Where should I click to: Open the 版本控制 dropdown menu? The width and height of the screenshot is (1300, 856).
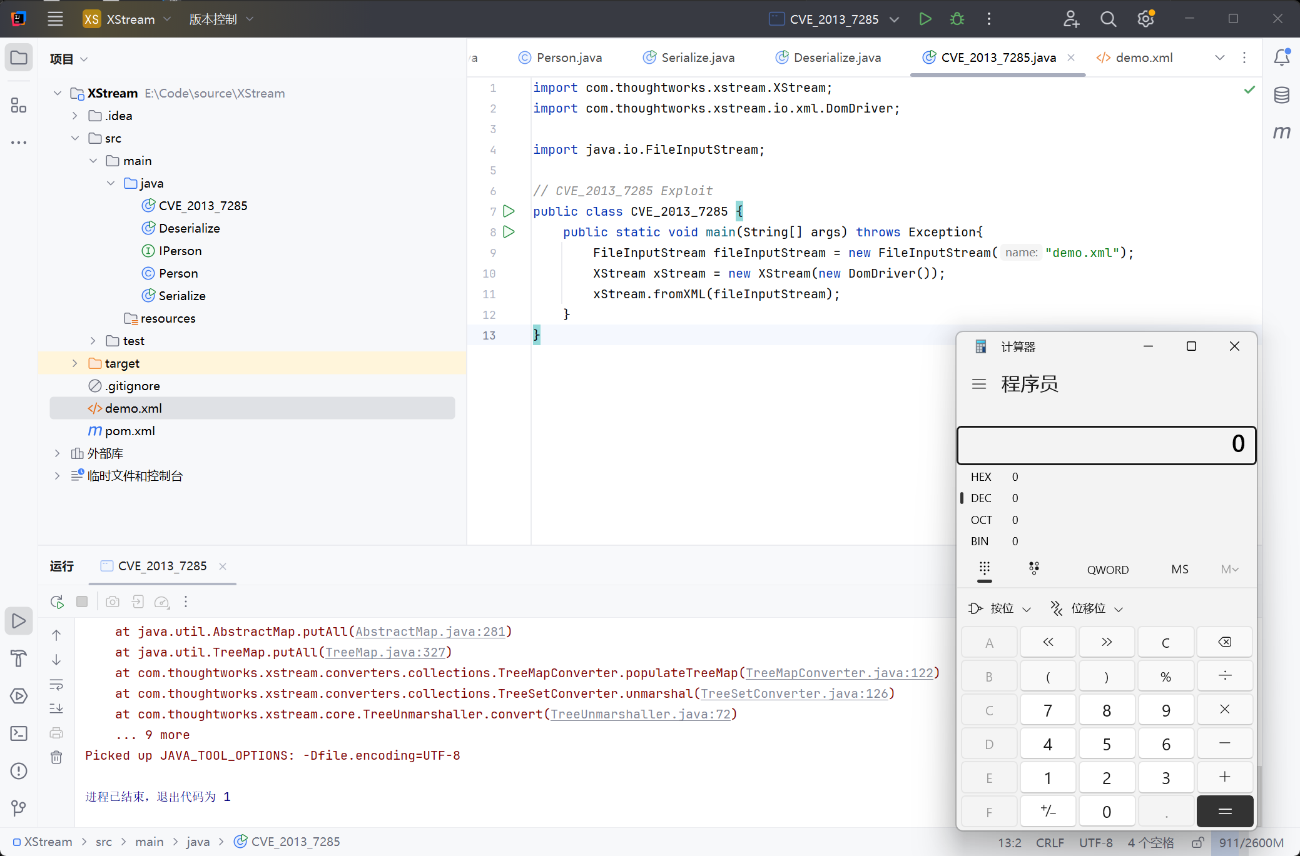(x=221, y=19)
